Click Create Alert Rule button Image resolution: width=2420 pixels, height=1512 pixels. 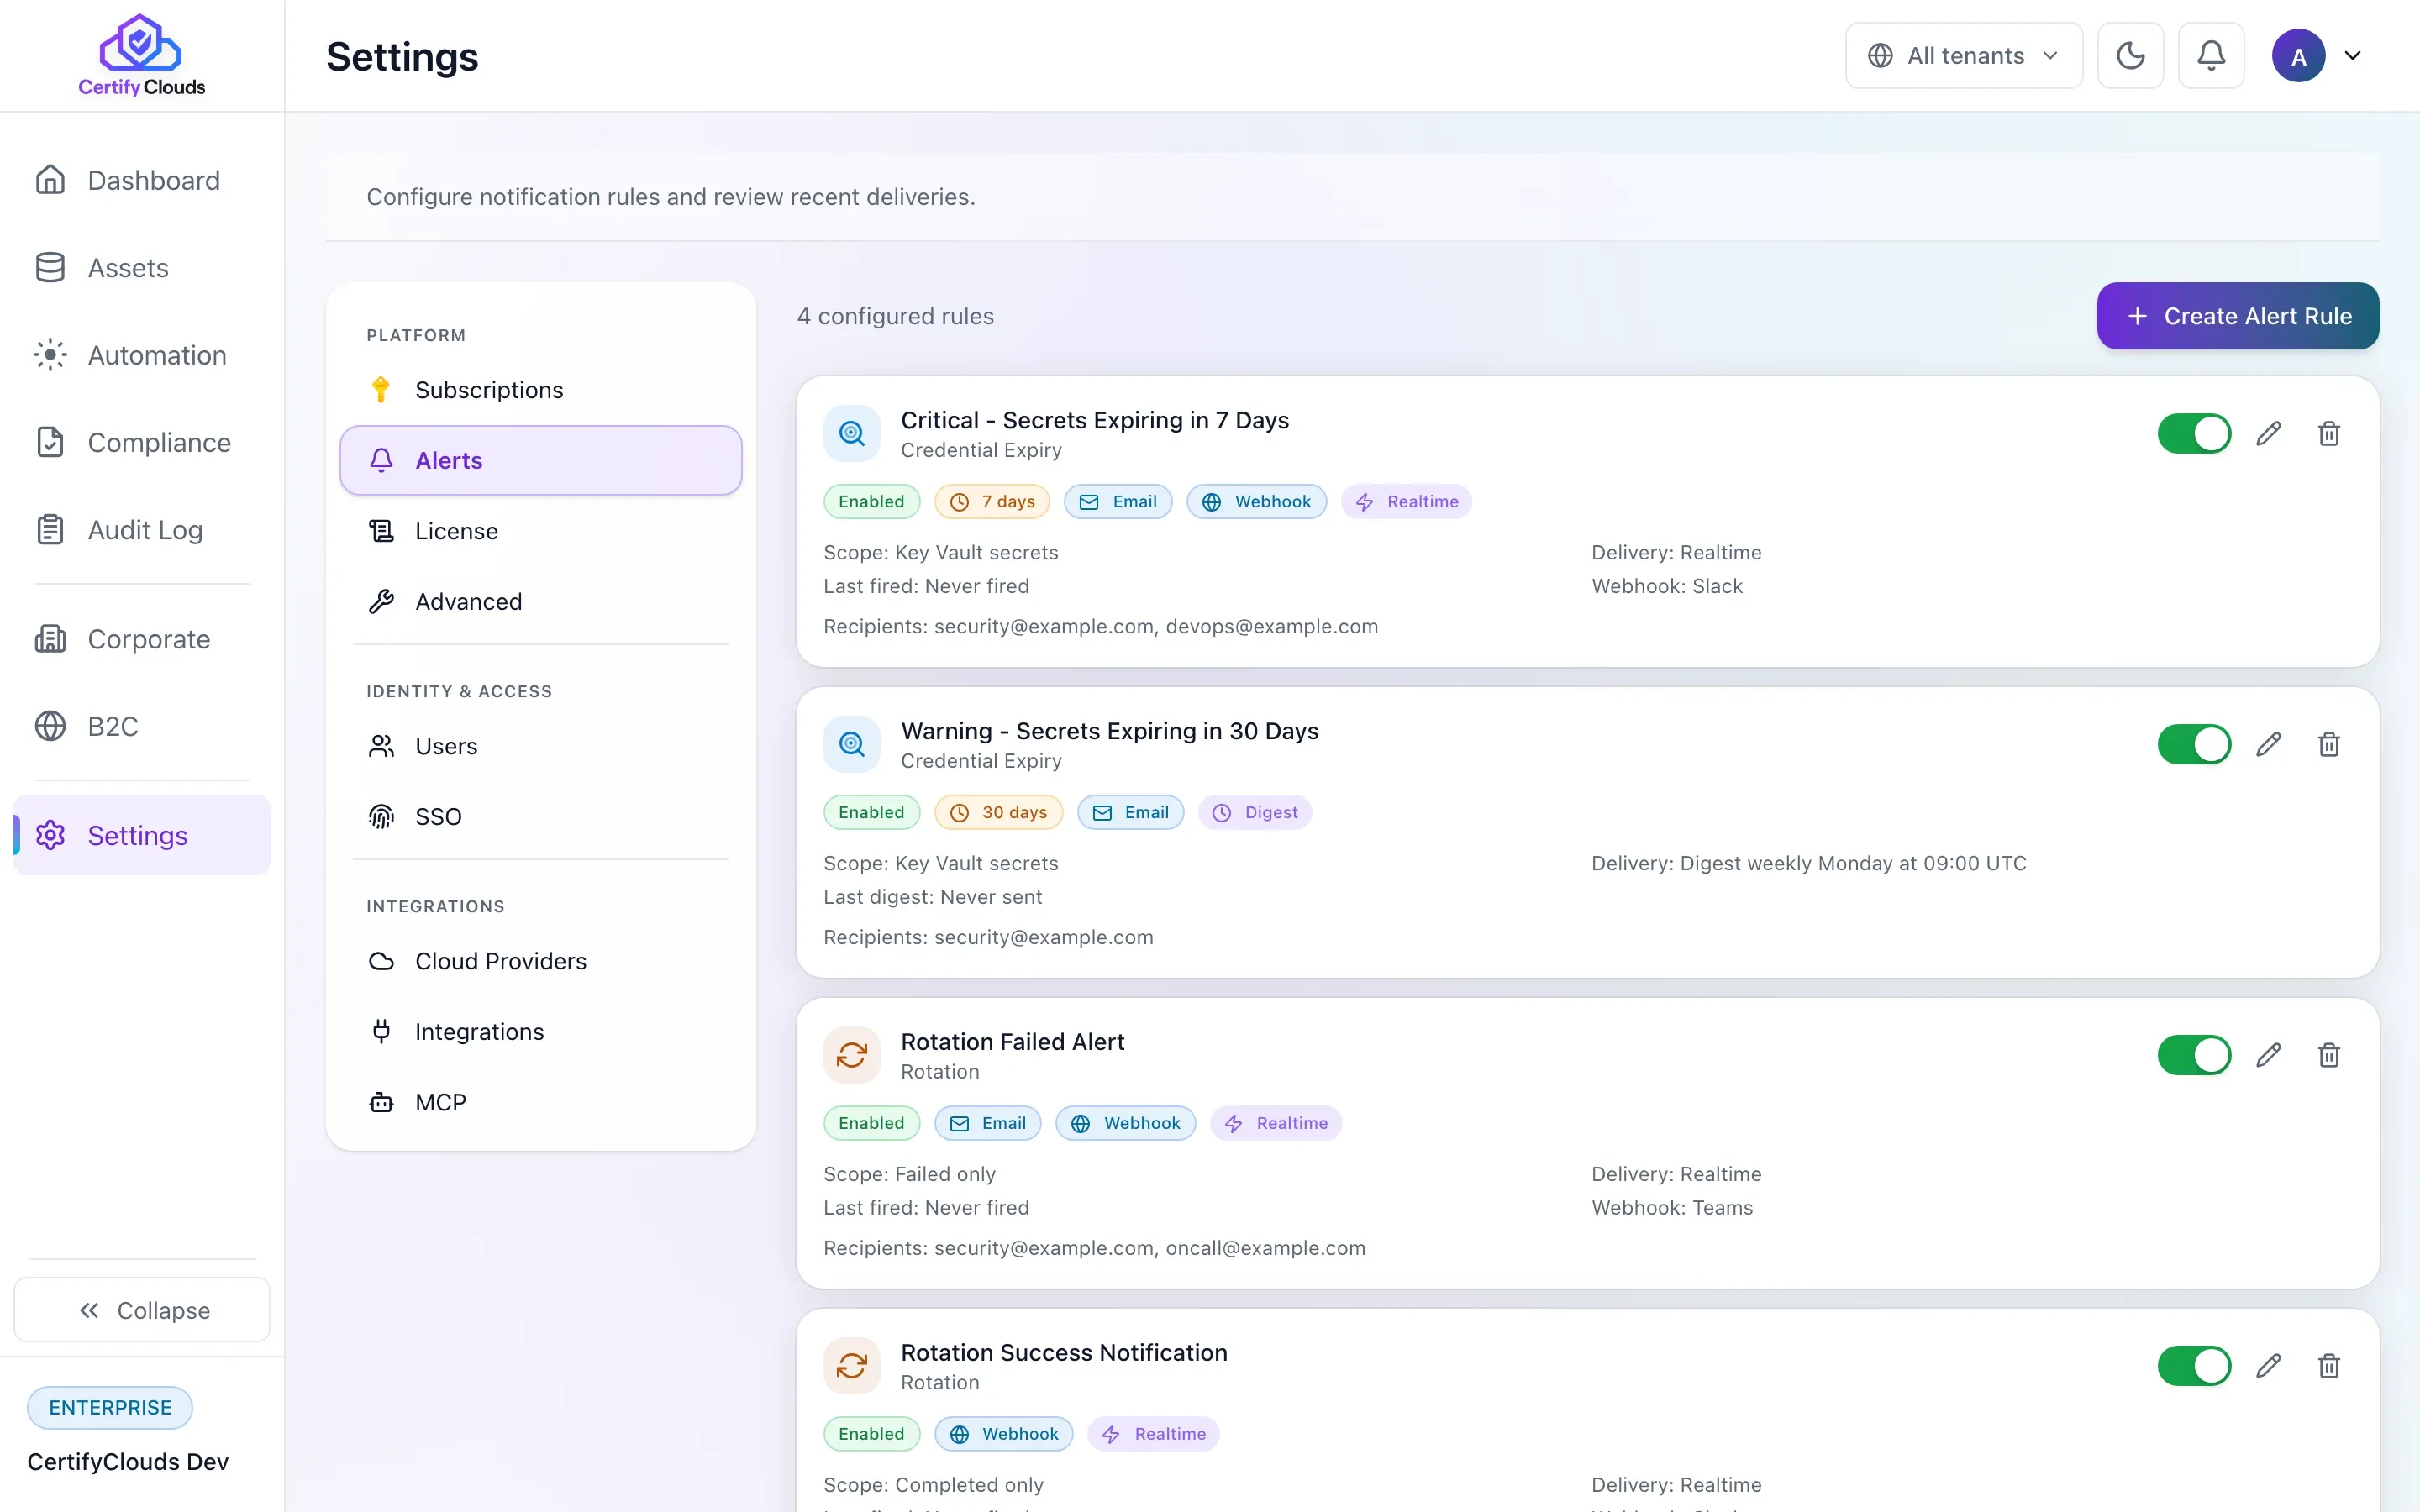pyautogui.click(x=2238, y=316)
